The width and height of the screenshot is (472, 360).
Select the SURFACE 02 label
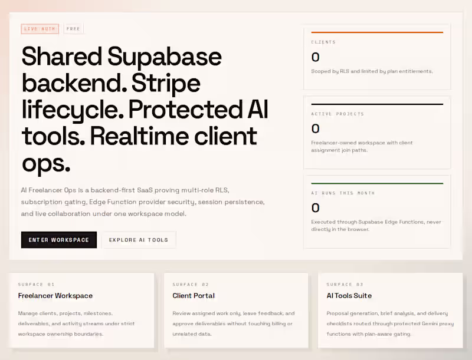point(190,284)
